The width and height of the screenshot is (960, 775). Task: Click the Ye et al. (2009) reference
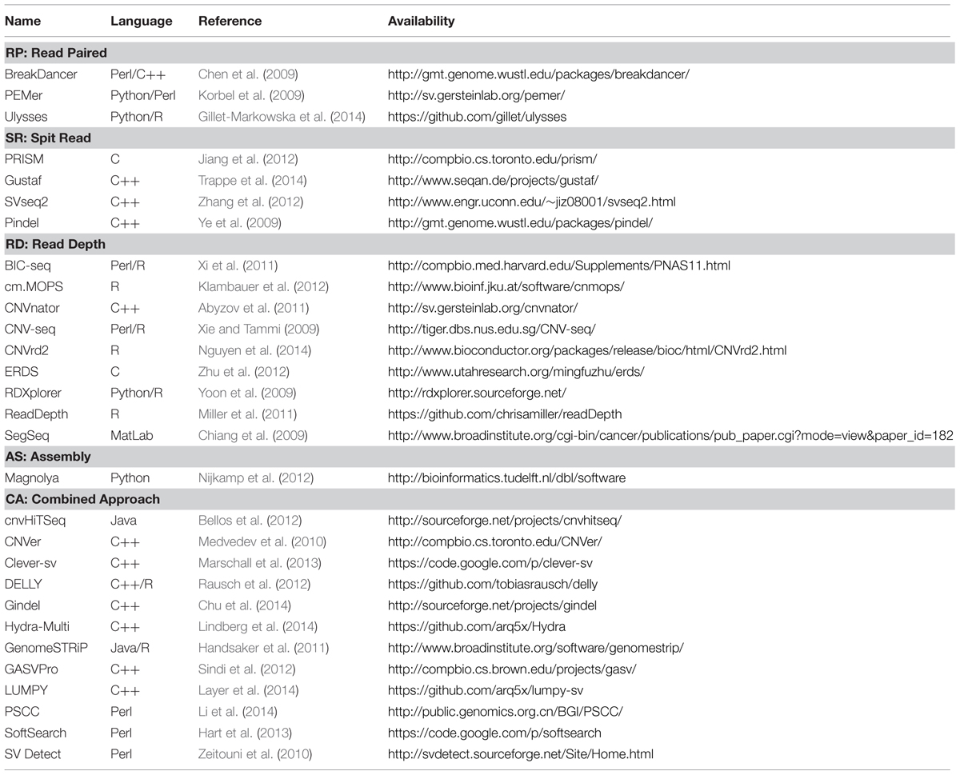point(241,222)
